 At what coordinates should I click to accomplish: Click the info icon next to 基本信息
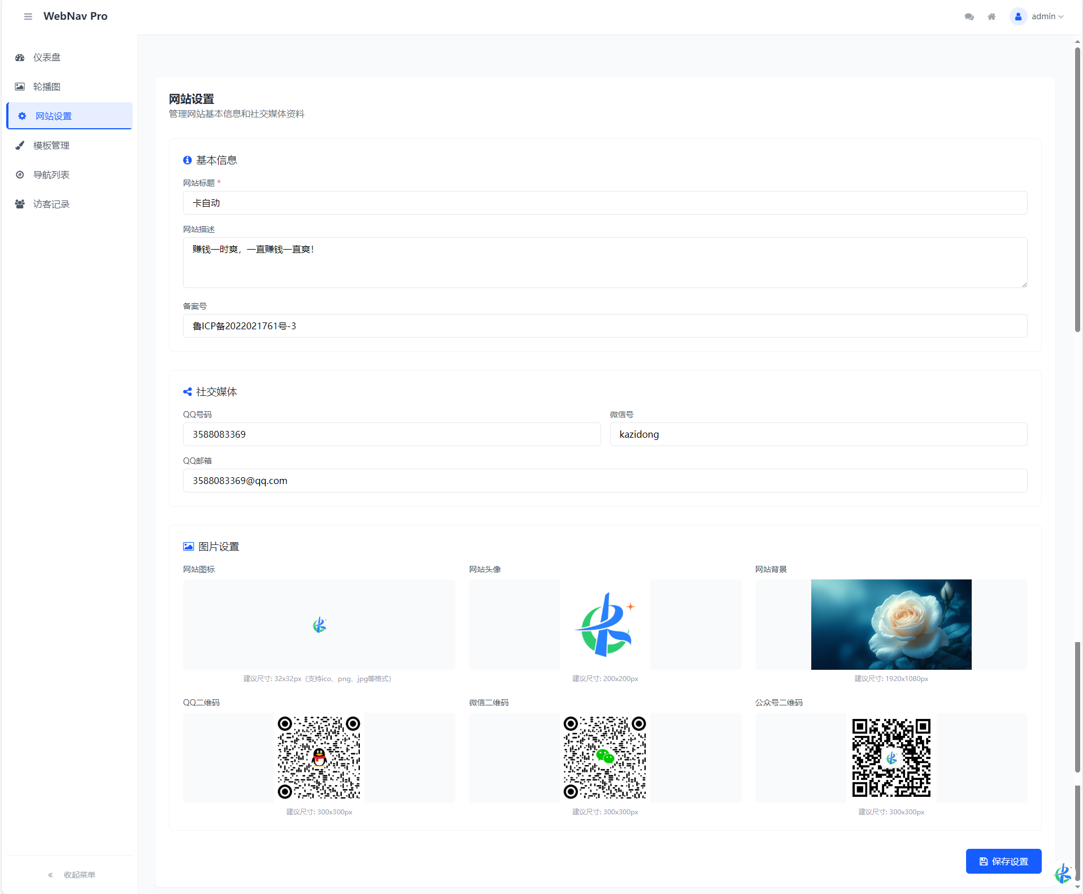[x=187, y=160]
